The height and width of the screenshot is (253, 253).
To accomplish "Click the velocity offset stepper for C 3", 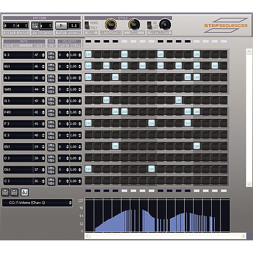I will 67,181.
